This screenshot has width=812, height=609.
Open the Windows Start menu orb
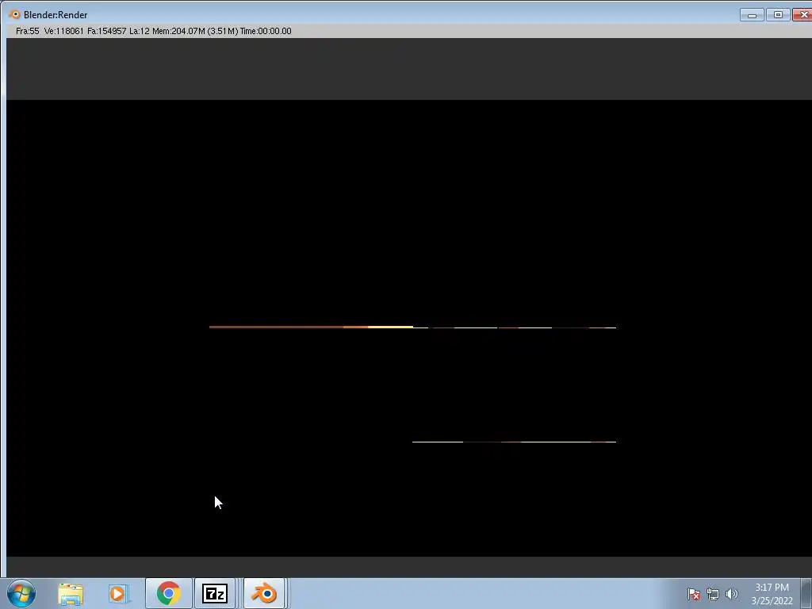coord(21,593)
